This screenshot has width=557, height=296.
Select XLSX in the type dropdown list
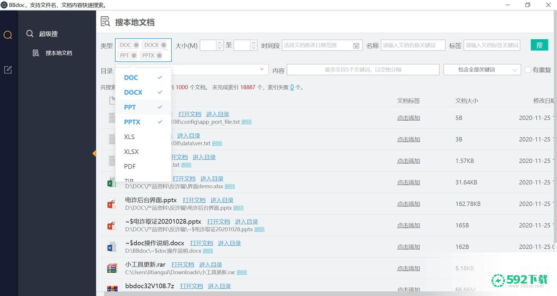(143, 152)
